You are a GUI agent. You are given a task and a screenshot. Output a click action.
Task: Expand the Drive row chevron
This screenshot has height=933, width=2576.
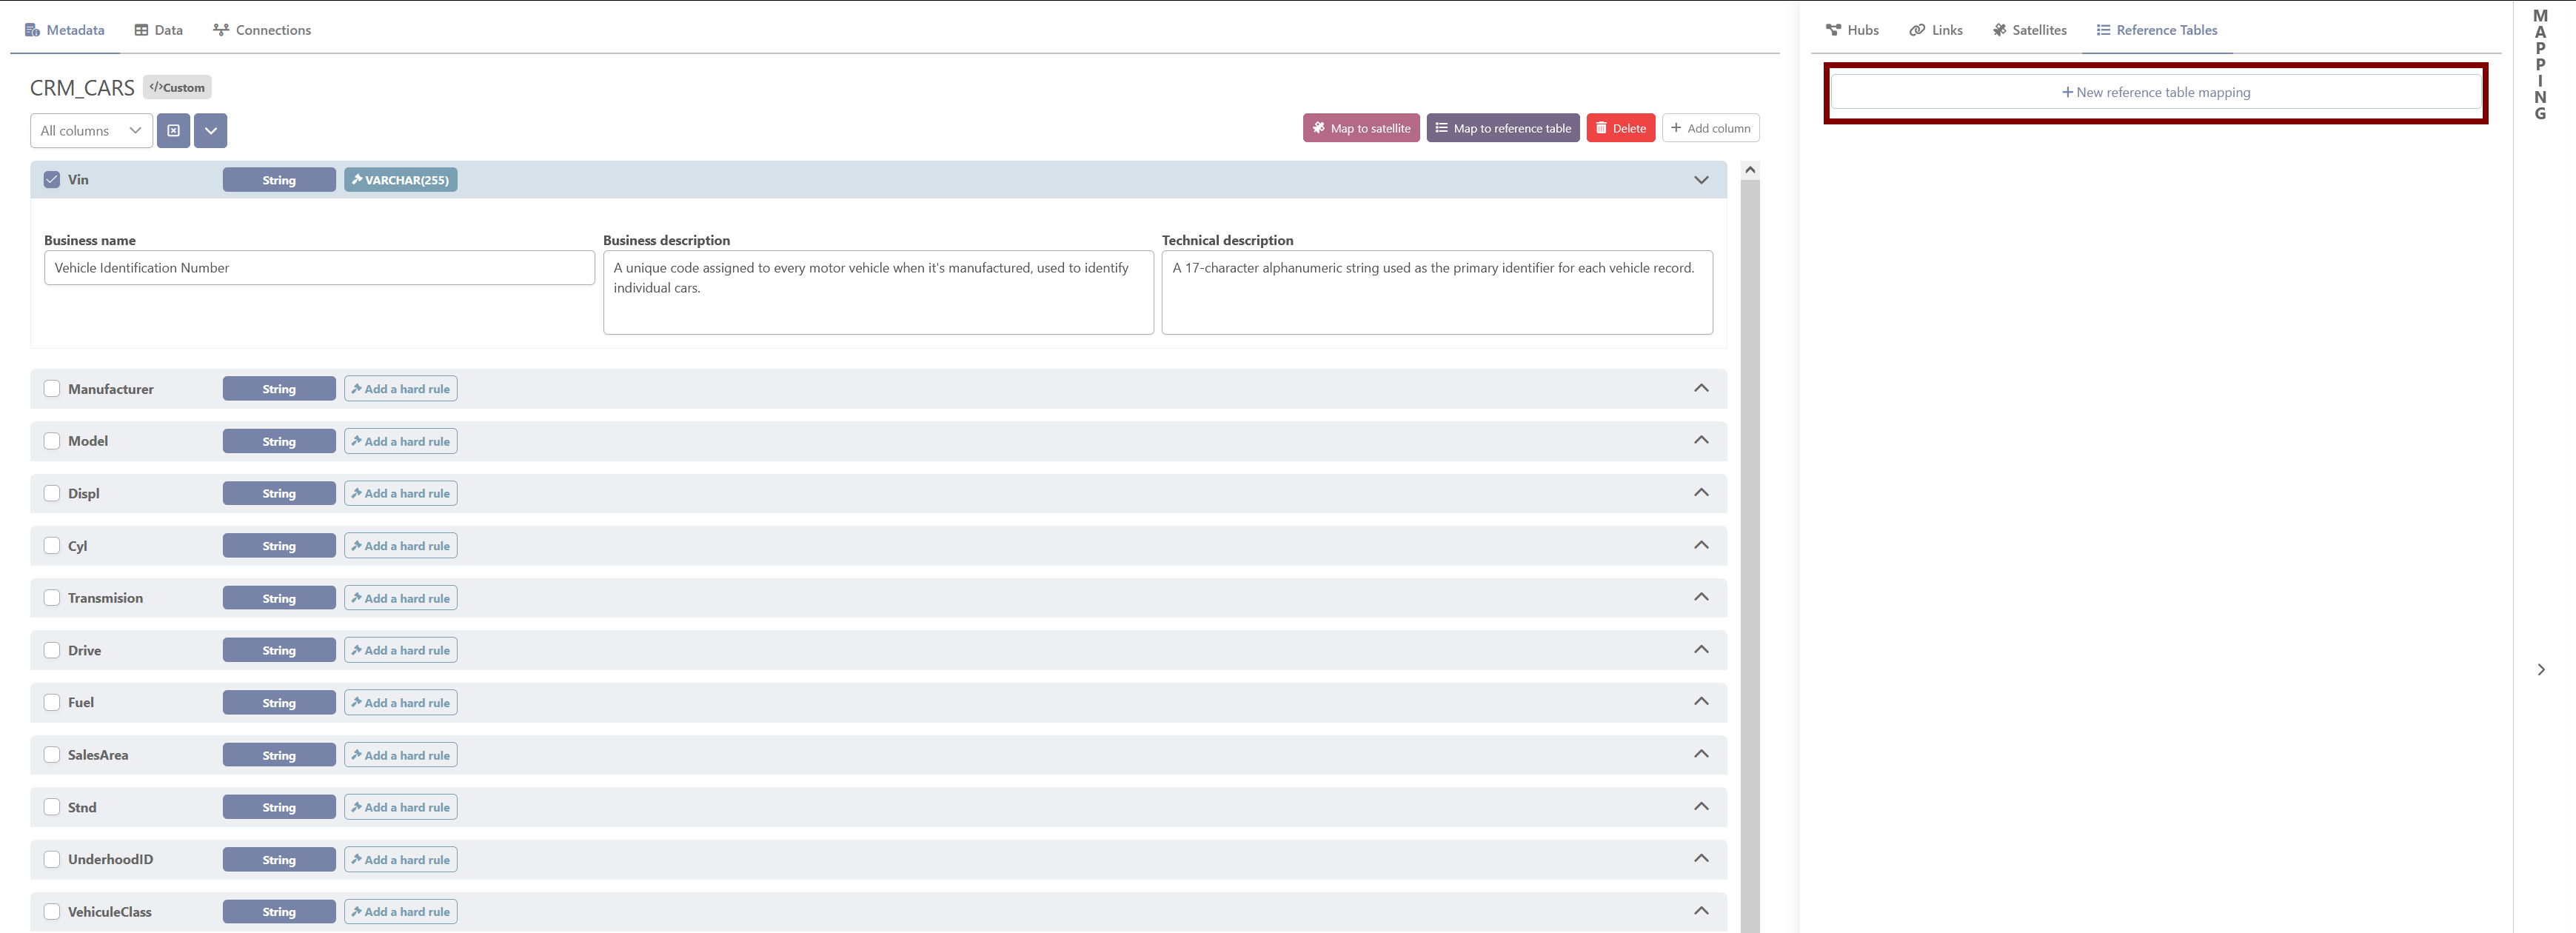pyautogui.click(x=1701, y=650)
